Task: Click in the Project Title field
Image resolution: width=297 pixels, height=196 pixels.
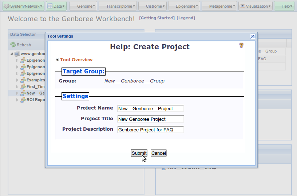Action: coord(151,119)
